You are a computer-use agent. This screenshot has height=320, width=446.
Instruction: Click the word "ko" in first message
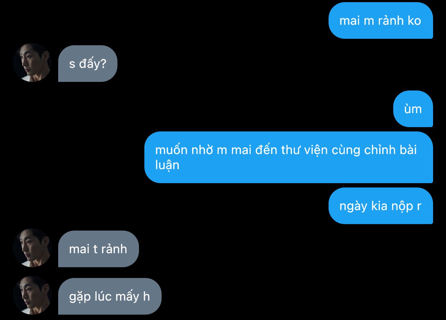pos(414,20)
